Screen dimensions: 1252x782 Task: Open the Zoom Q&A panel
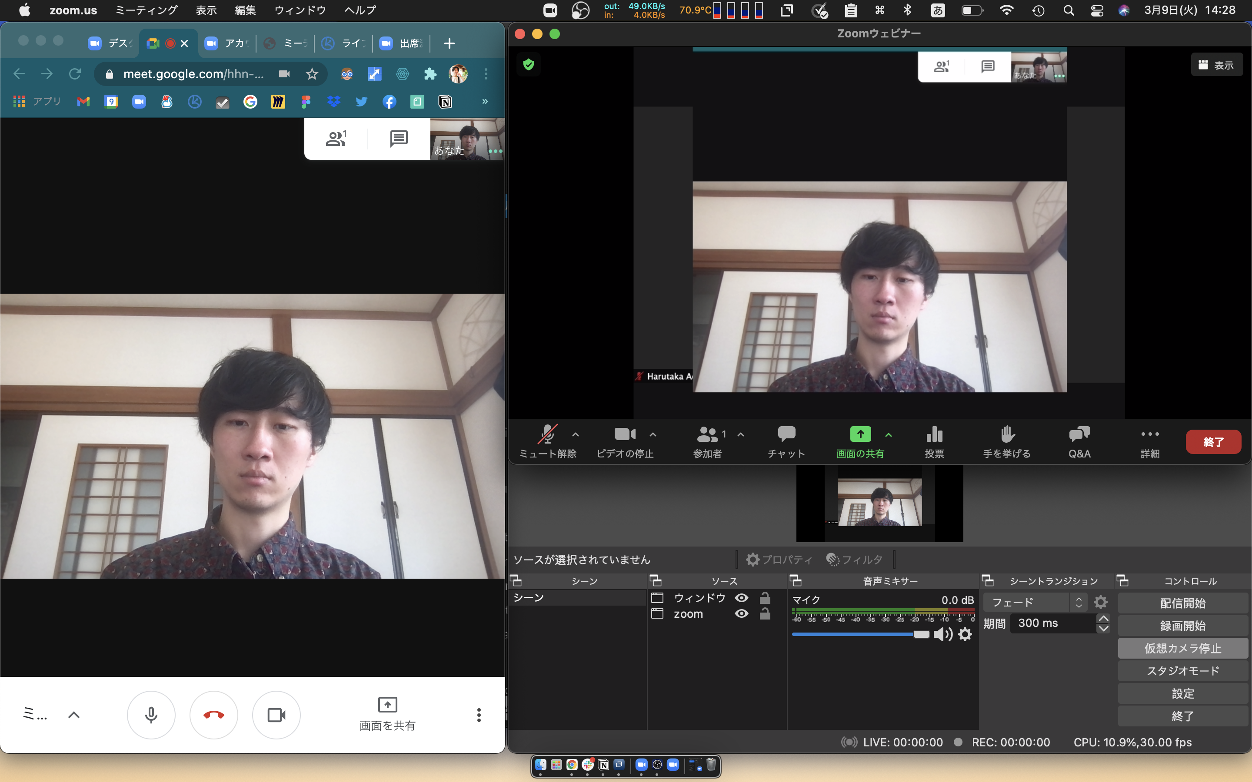pyautogui.click(x=1079, y=435)
